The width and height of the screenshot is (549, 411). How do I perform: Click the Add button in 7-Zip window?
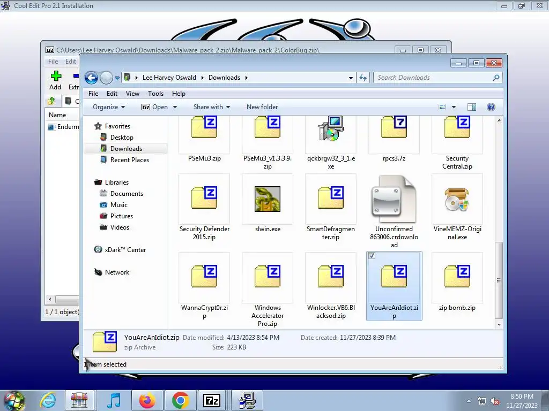(55, 80)
